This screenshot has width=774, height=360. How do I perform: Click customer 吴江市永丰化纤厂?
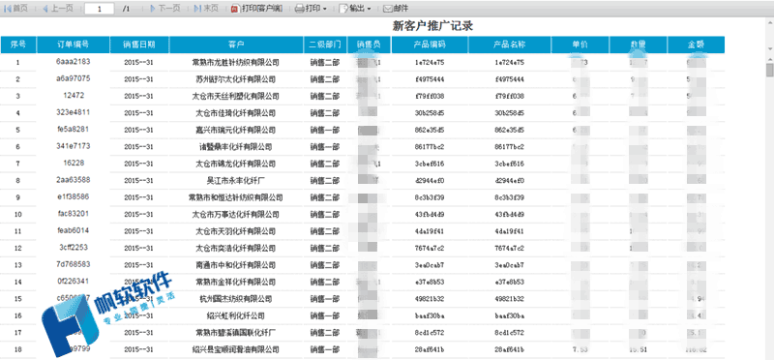(x=235, y=181)
